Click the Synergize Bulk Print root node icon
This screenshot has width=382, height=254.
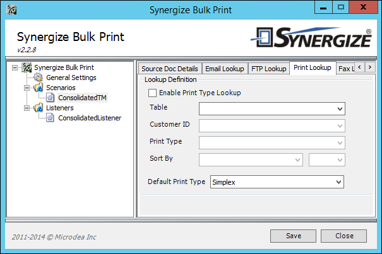click(x=27, y=67)
